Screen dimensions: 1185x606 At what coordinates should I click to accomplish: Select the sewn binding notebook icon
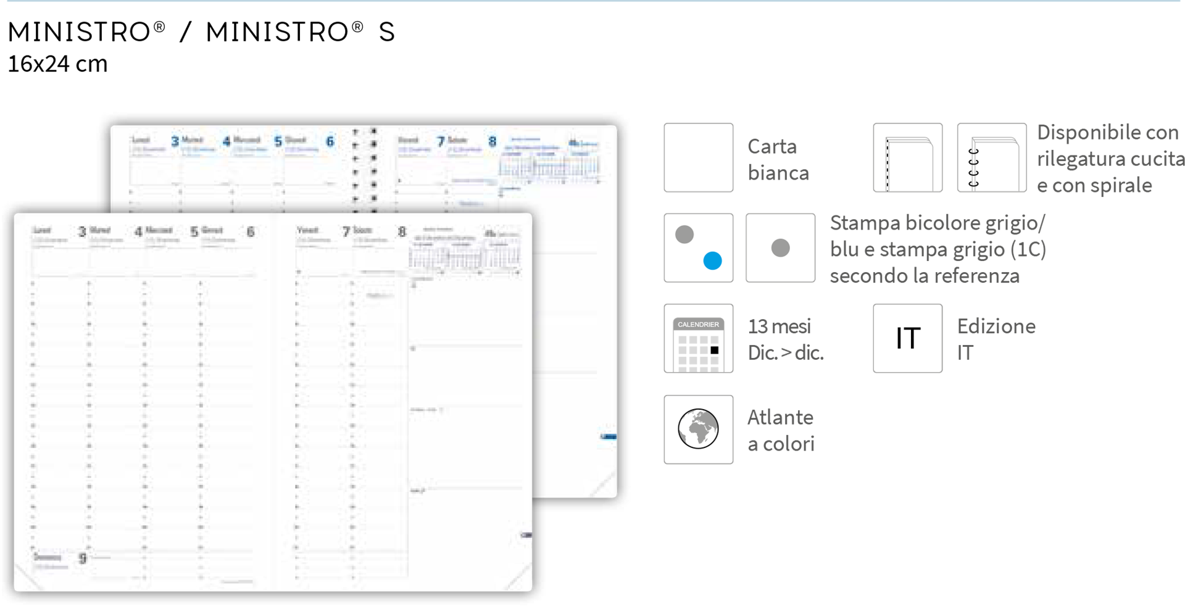pos(907,157)
